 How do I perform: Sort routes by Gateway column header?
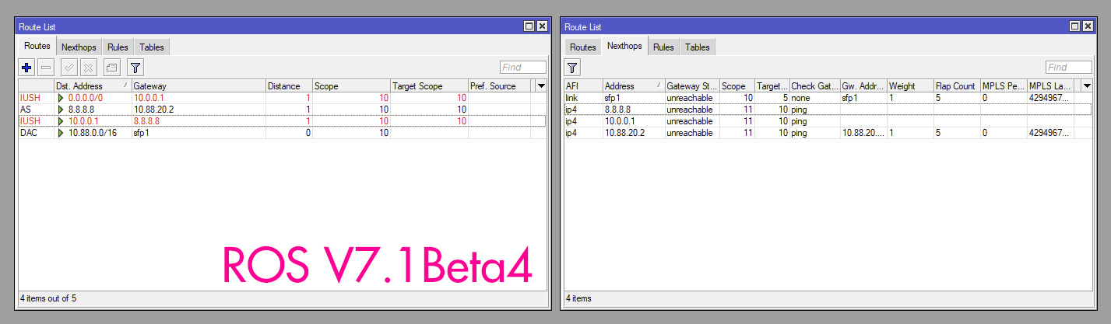pos(198,85)
